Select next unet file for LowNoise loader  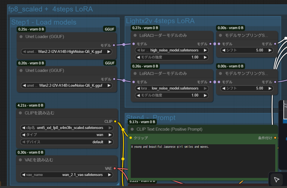click(109, 85)
